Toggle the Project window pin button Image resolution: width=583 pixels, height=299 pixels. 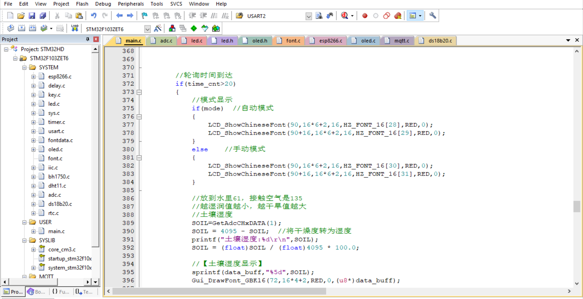coord(88,39)
